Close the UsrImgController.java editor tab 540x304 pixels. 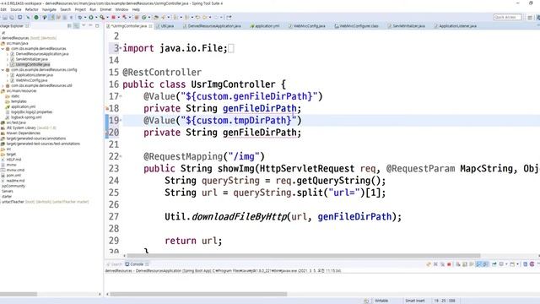point(150,26)
